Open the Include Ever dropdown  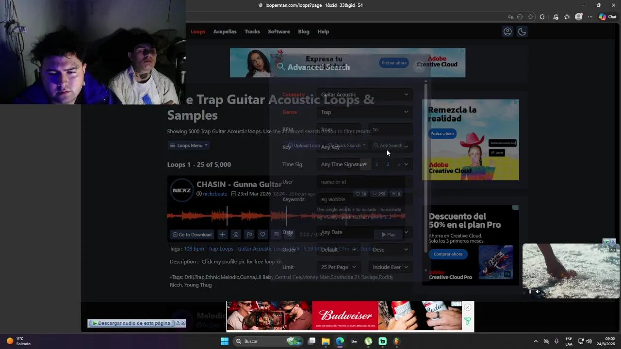click(x=391, y=267)
